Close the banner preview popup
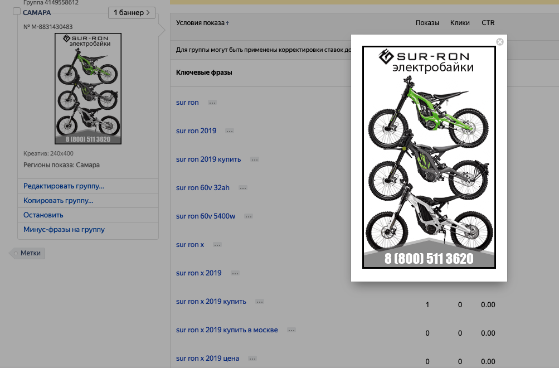Viewport: 559px width, 368px height. coord(500,42)
